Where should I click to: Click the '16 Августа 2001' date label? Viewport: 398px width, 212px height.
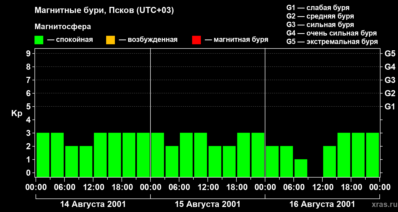coord(322,204)
